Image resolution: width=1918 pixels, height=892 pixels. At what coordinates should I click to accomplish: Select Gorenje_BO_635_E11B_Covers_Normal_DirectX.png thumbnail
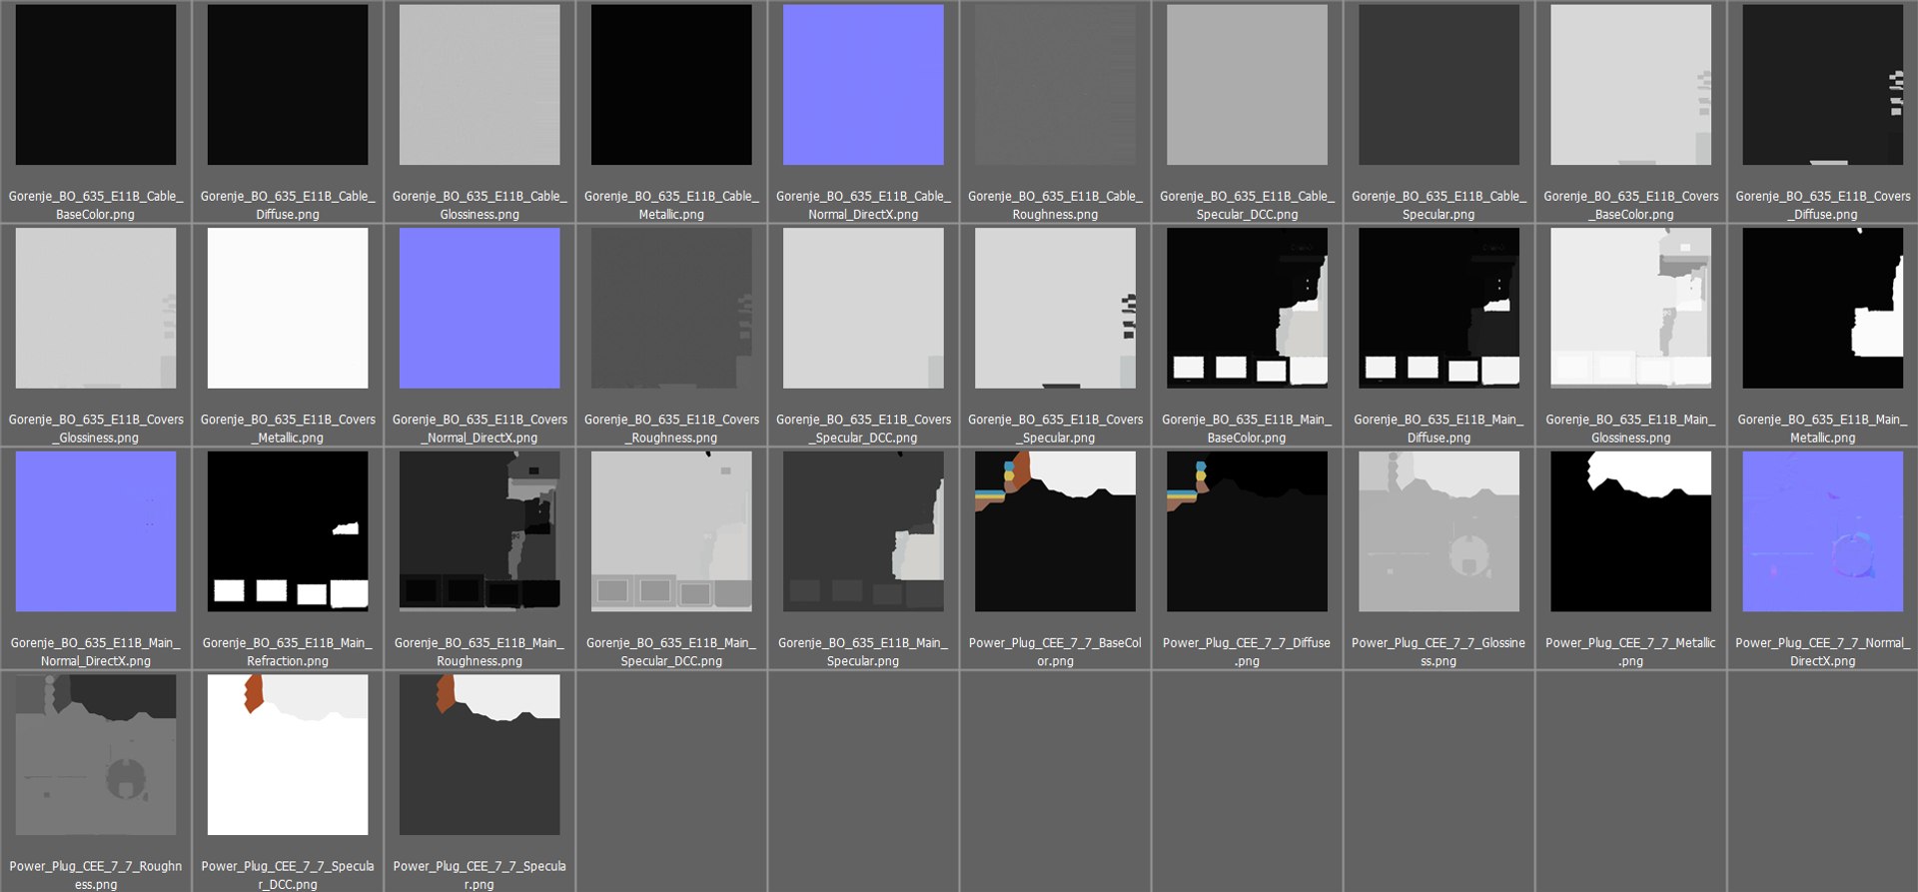tap(479, 308)
